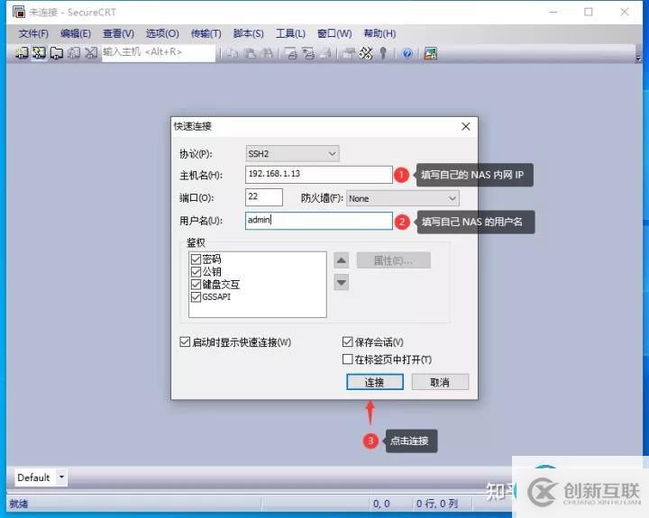Open the 文件(F) menu
The width and height of the screenshot is (649, 518).
click(33, 33)
